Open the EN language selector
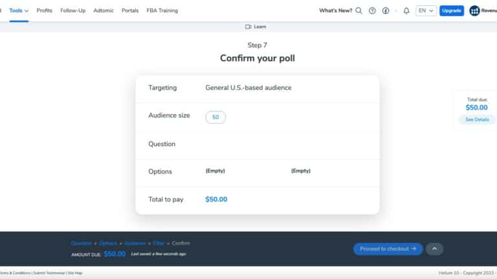 [426, 11]
